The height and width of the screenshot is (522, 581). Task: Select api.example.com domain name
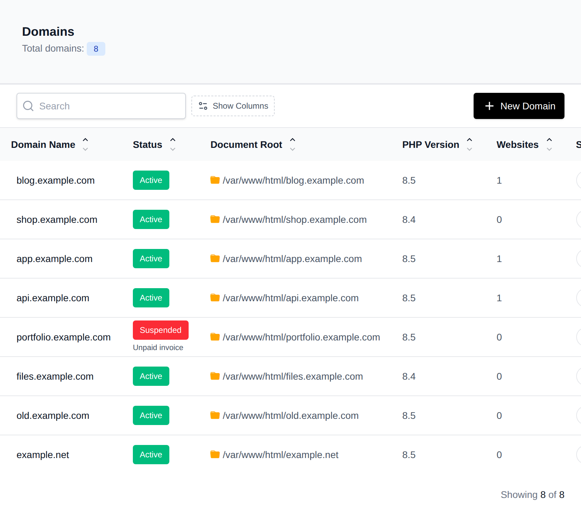coord(53,298)
